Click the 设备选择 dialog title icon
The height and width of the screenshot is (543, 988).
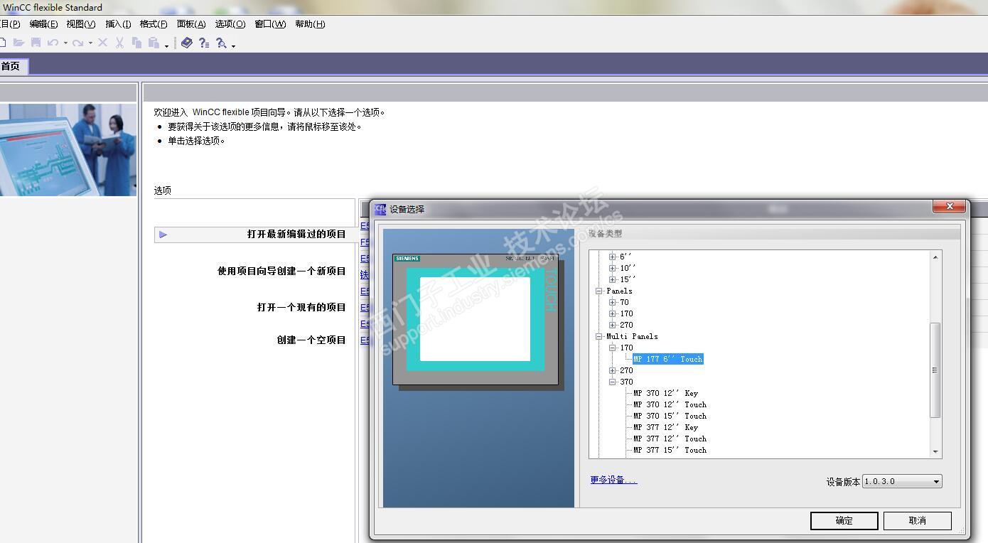[x=380, y=209]
